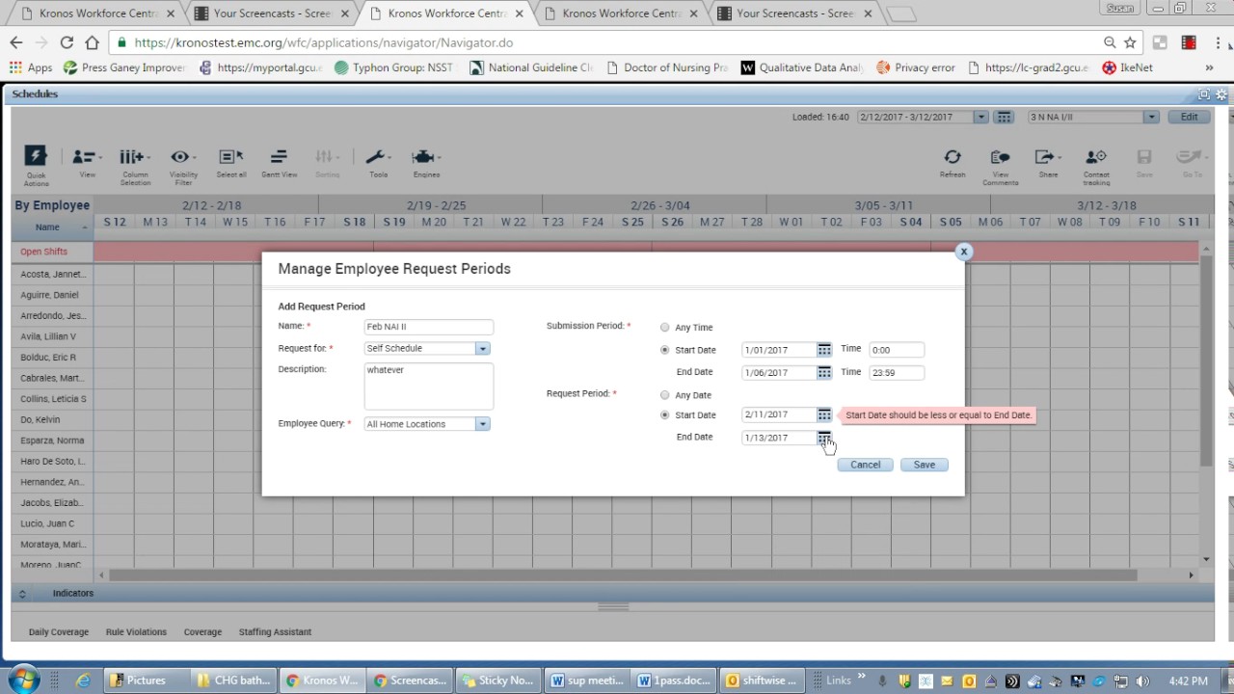This screenshot has height=694, width=1234.
Task: Select Request Period Start Date radio
Action: coord(664,415)
